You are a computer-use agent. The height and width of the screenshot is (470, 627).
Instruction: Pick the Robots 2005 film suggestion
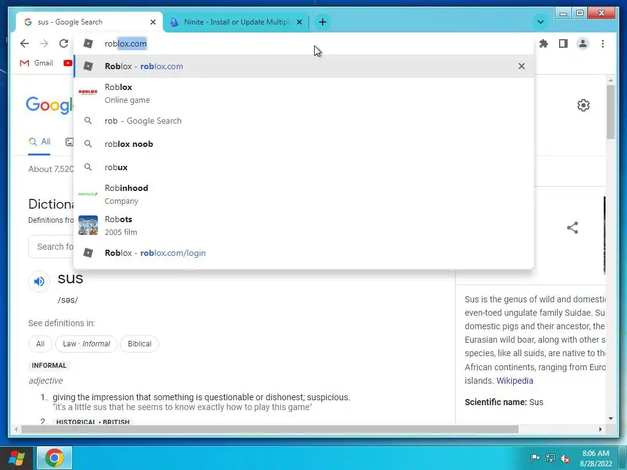[304, 225]
